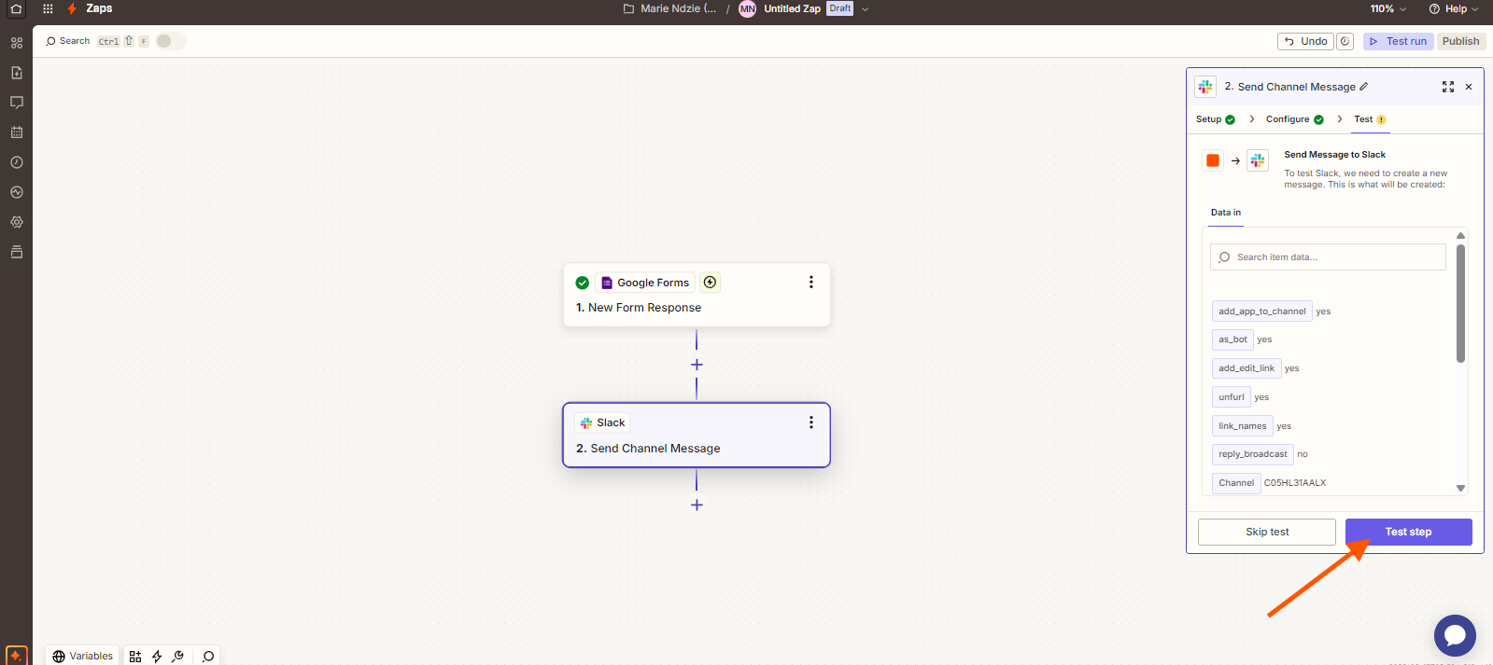Click the unfurl field tag
The width and height of the screenshot is (1493, 665).
click(1232, 397)
